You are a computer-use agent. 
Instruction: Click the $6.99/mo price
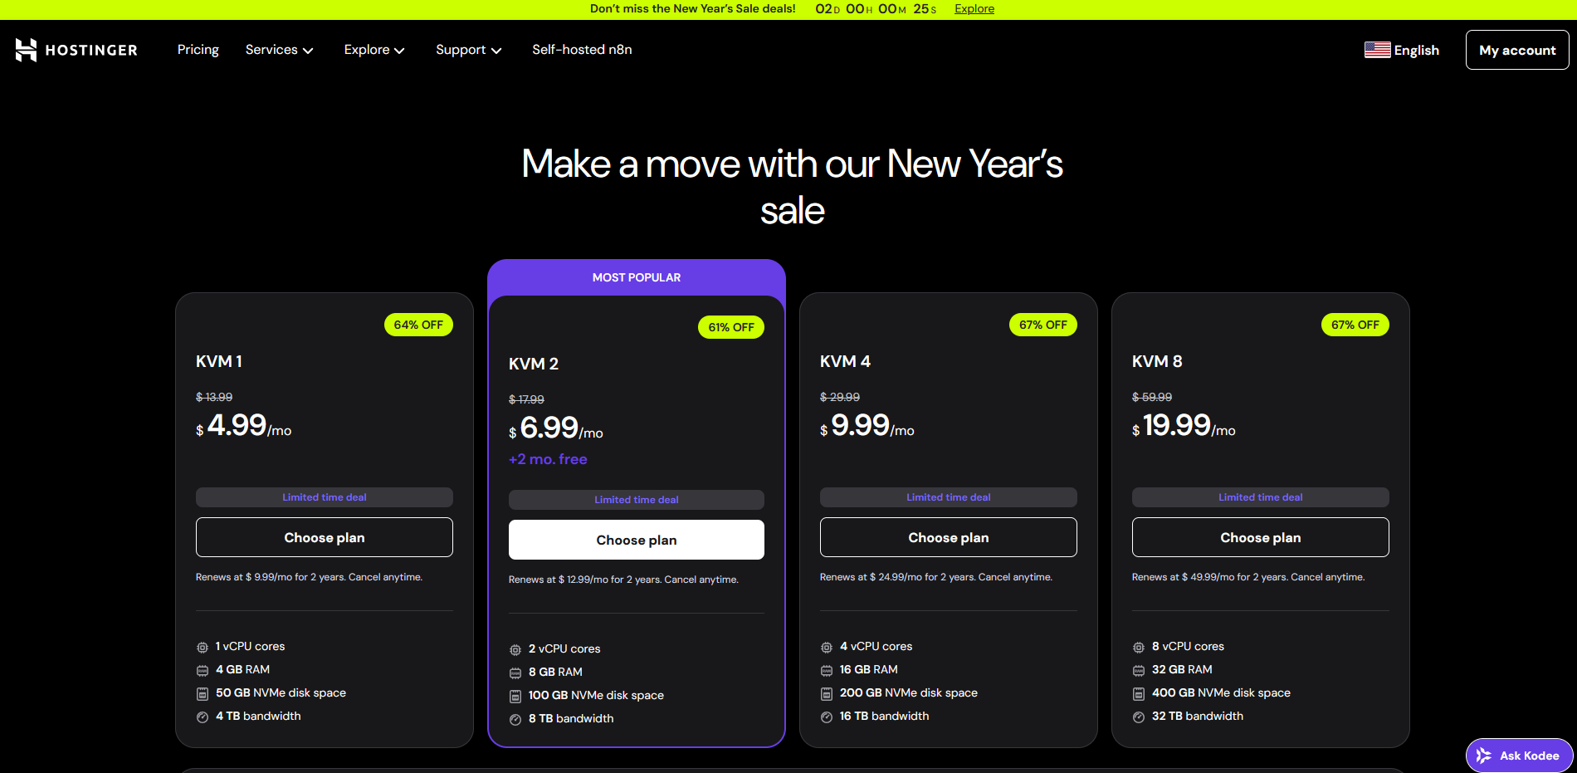point(556,428)
